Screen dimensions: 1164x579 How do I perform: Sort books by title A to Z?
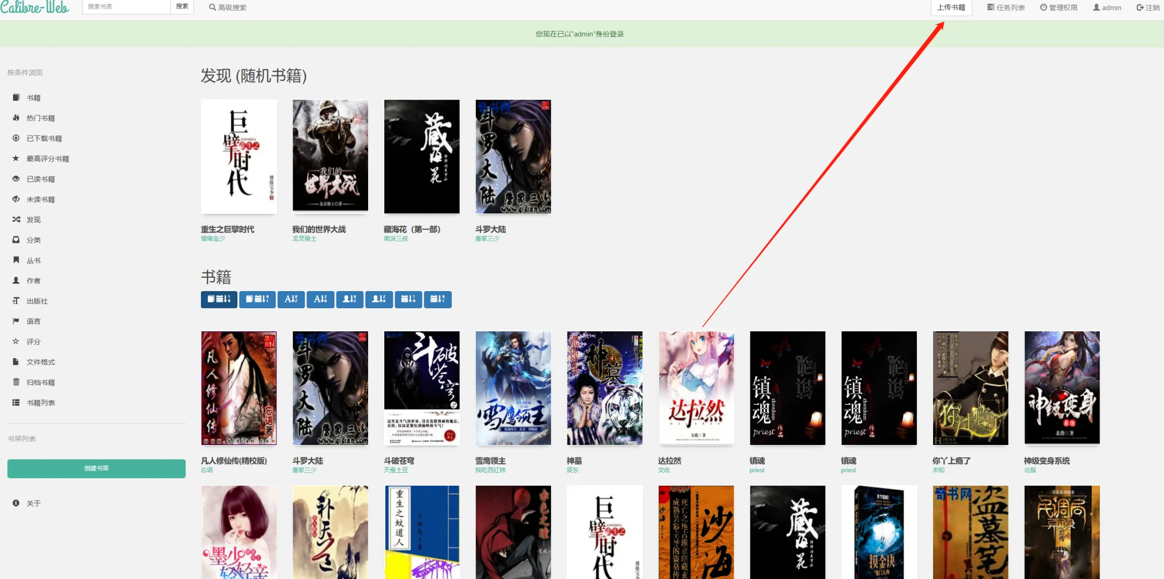(x=291, y=299)
